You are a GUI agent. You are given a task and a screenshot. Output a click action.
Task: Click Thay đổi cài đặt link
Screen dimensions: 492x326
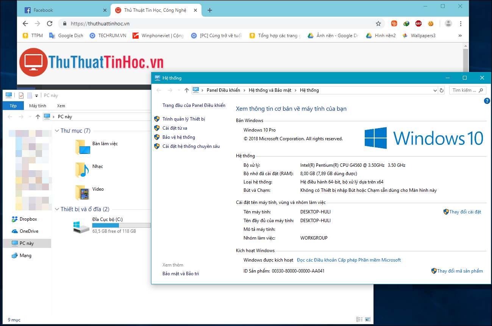(465, 212)
